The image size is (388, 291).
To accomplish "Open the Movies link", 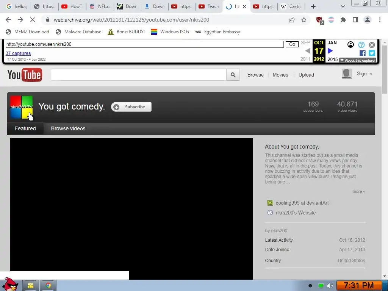I will (280, 75).
